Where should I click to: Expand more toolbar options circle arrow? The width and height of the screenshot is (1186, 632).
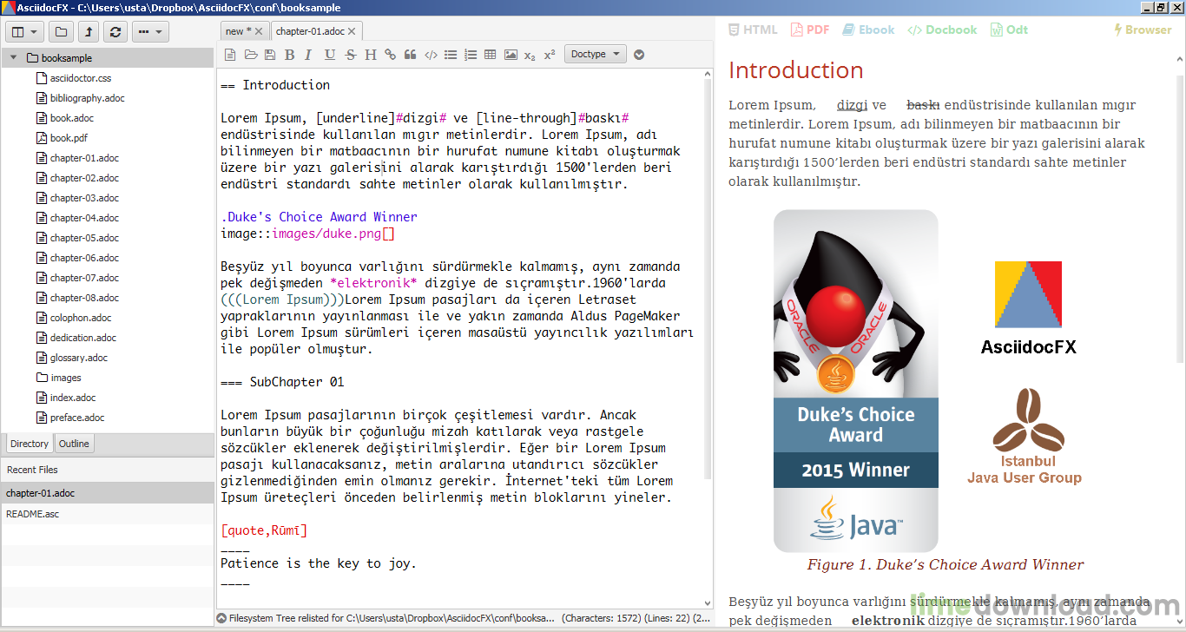coord(640,55)
